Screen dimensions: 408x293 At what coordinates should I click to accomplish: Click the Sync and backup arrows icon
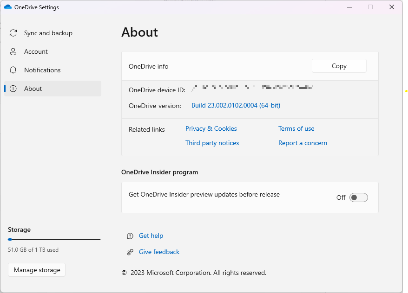coord(13,33)
